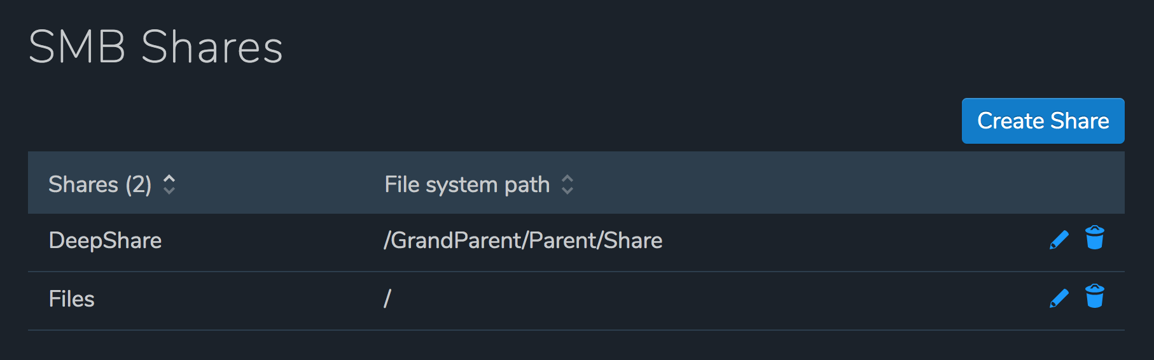Click the SMB Shares page heading
Screen dimensions: 1154x360
coord(156,47)
